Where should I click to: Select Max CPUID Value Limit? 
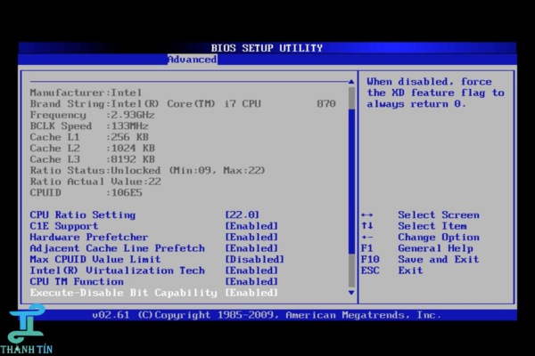(x=95, y=259)
